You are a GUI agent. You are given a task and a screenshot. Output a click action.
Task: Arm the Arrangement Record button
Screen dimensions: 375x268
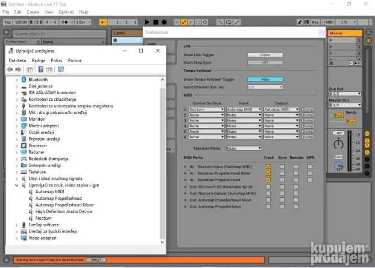164,22
